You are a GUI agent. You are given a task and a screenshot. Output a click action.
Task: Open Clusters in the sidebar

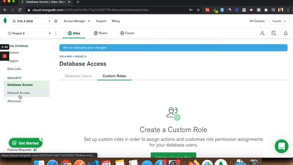(13, 53)
